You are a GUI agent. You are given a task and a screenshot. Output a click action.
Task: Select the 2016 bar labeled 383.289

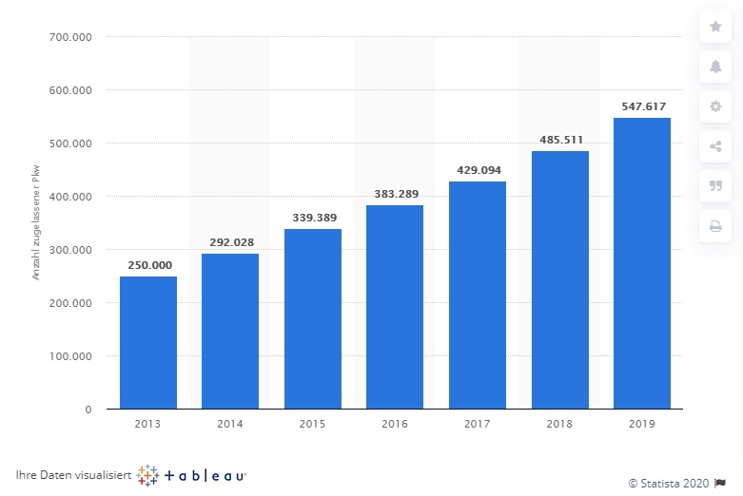(395, 307)
